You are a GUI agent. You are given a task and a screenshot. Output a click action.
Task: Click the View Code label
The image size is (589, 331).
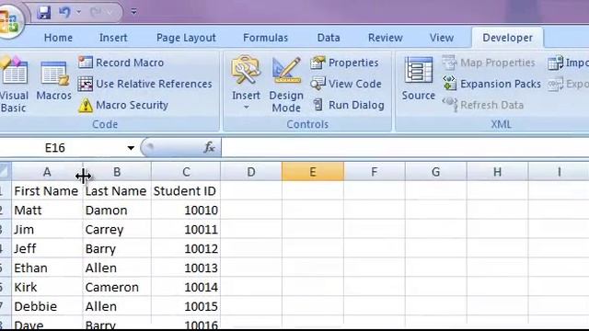355,84
